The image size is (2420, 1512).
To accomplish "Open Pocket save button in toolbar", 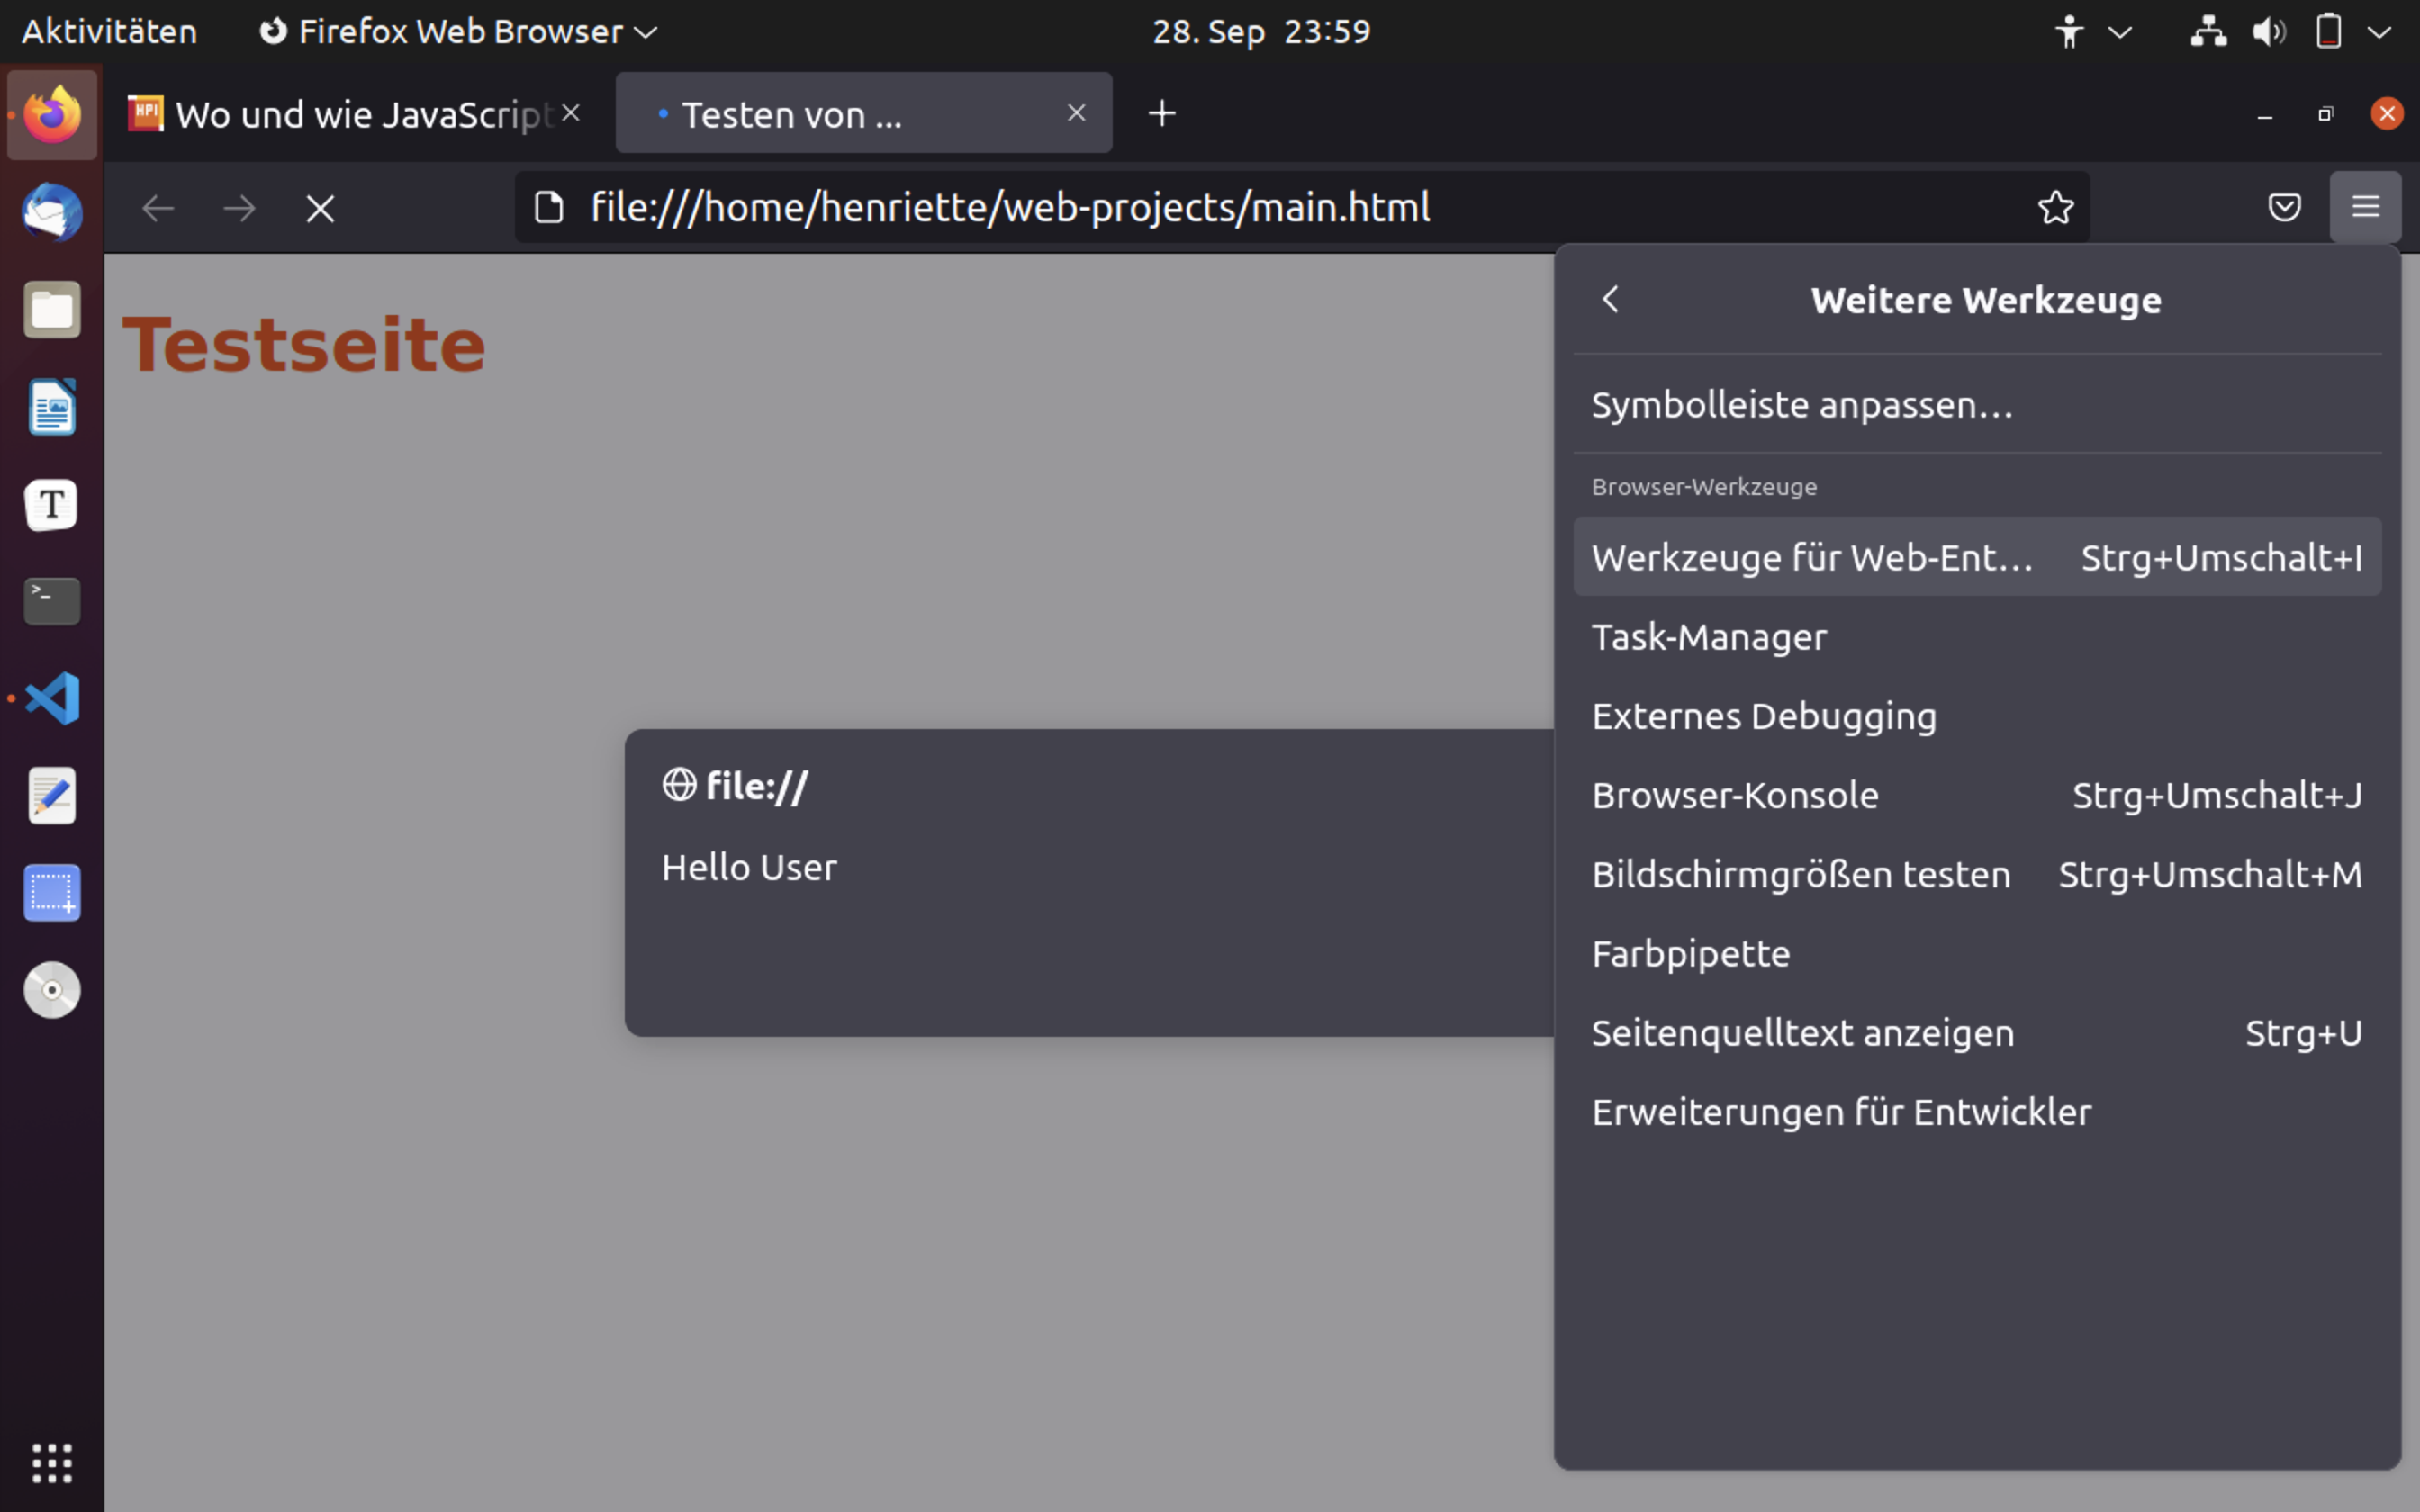I will click(2284, 207).
